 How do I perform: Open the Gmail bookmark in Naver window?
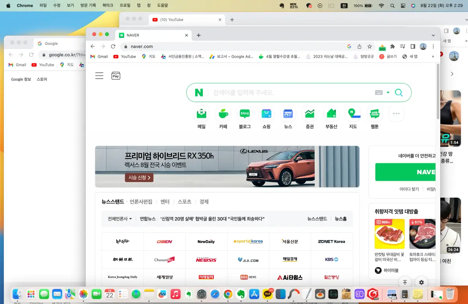tap(99, 57)
